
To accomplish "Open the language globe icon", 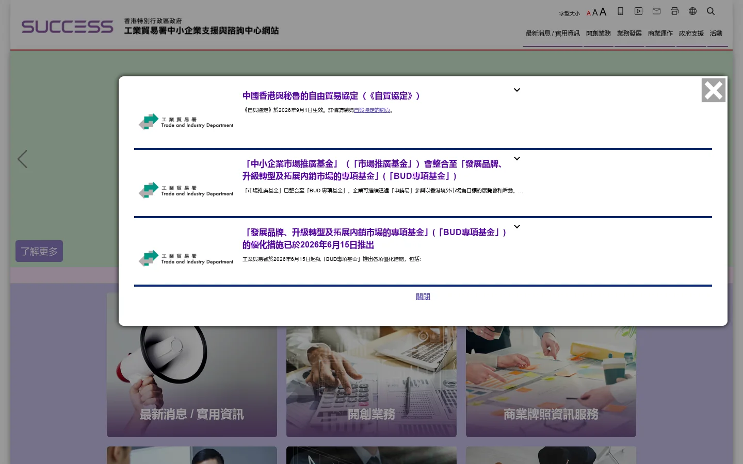I will click(692, 11).
